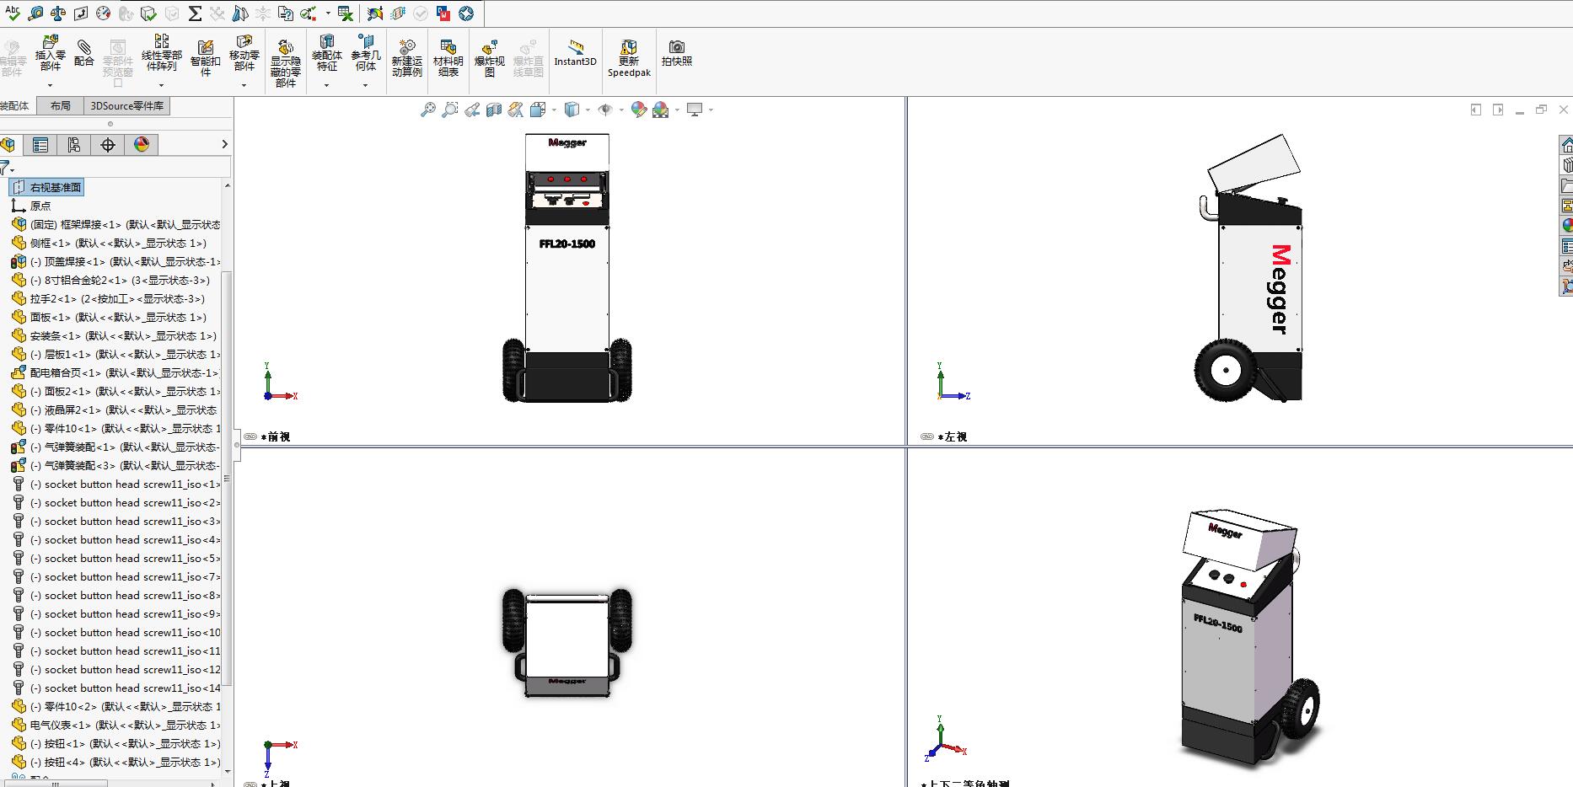The height and width of the screenshot is (787, 1573).
Task: Open Bill of Materials tool
Action: click(448, 58)
